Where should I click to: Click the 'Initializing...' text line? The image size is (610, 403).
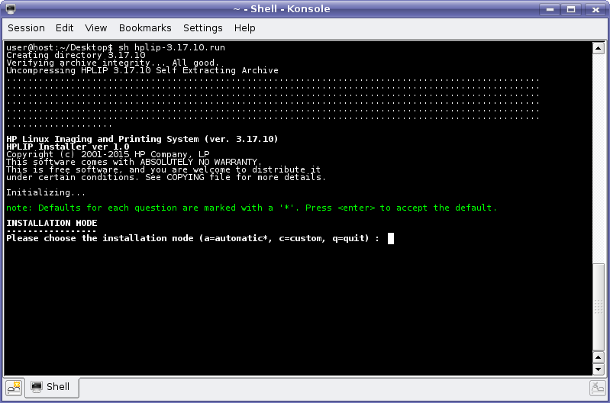click(46, 192)
